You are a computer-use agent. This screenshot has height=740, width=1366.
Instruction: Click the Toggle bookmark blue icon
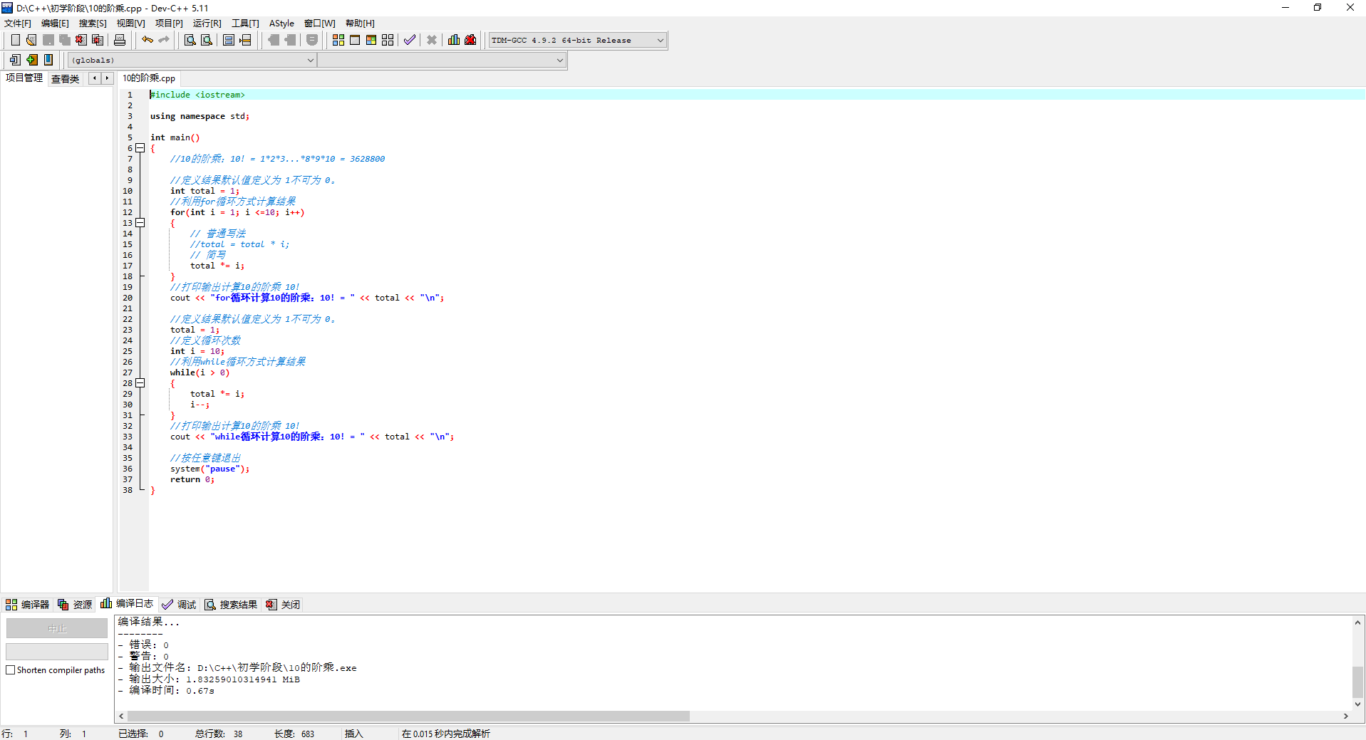(x=48, y=60)
